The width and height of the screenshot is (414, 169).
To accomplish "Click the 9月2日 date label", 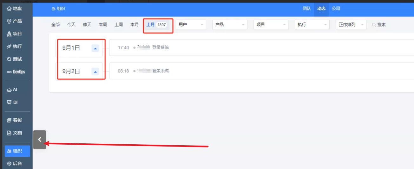I will [x=71, y=72].
